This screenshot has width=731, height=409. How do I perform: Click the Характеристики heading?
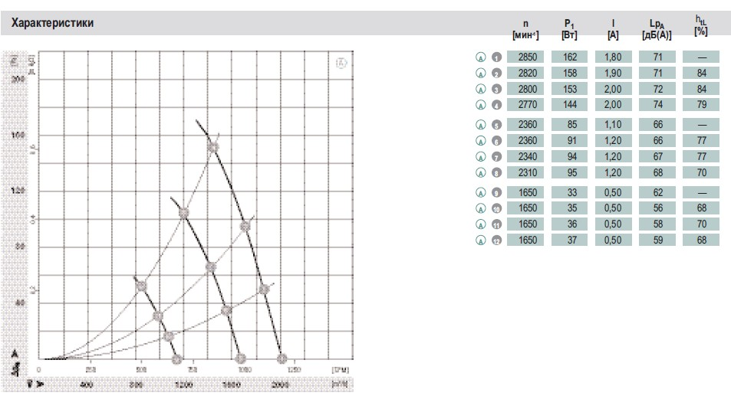(52, 23)
